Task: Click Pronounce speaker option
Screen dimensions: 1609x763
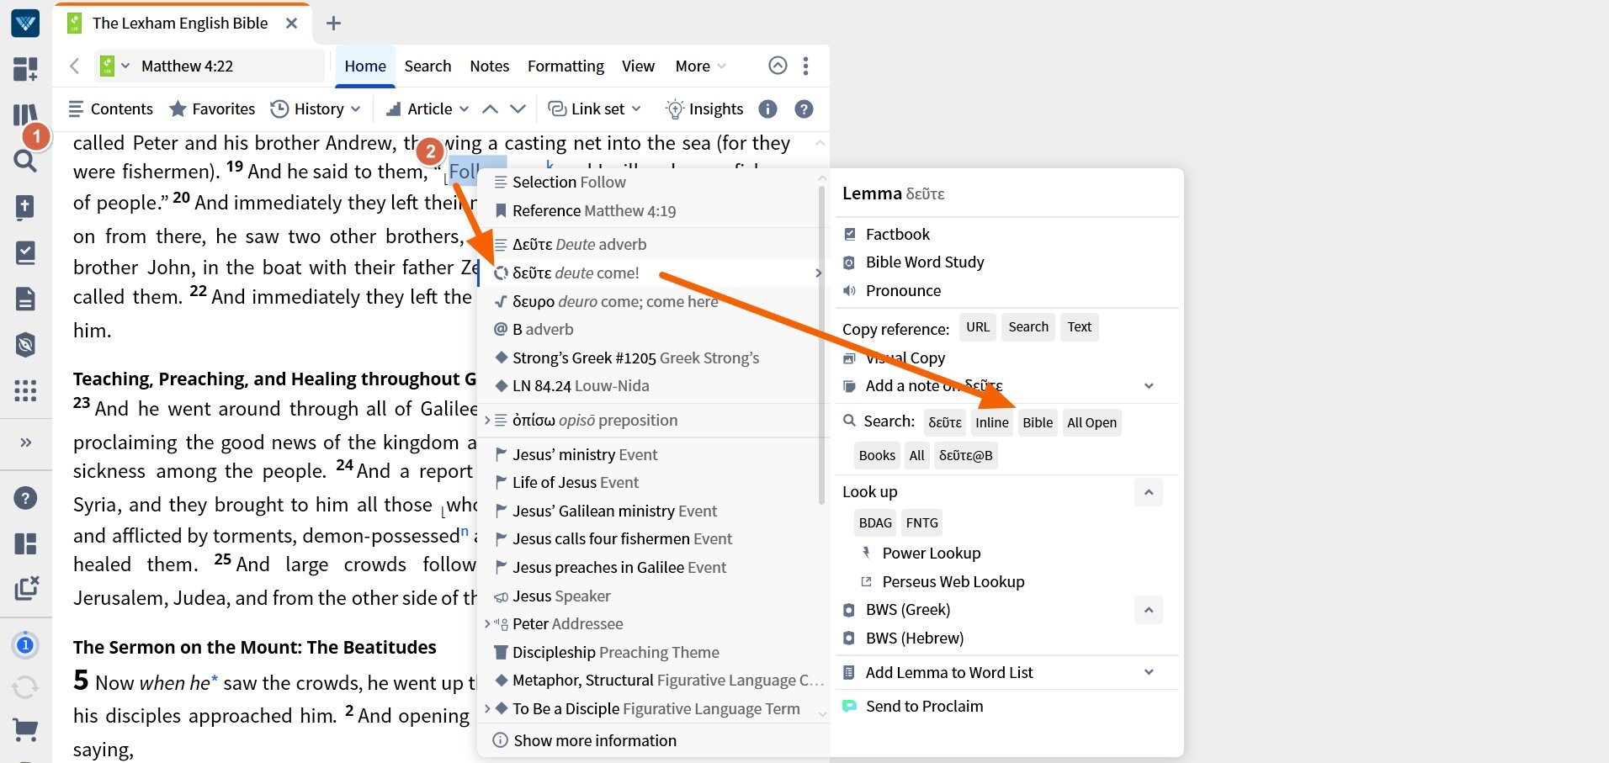Action: 903,290
